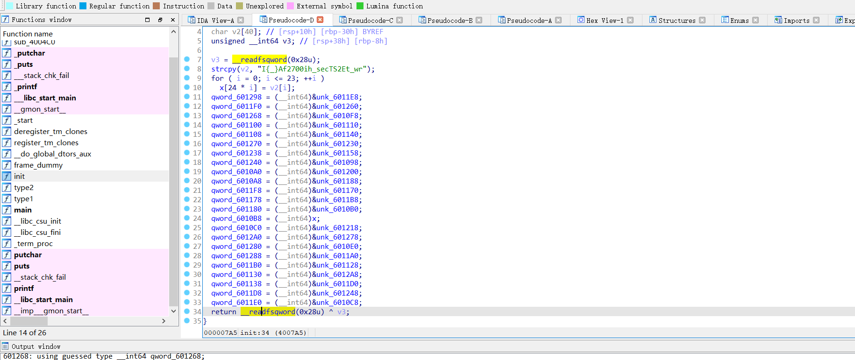
Task: Close the Pseudocode-D tab
Action: 320,20
